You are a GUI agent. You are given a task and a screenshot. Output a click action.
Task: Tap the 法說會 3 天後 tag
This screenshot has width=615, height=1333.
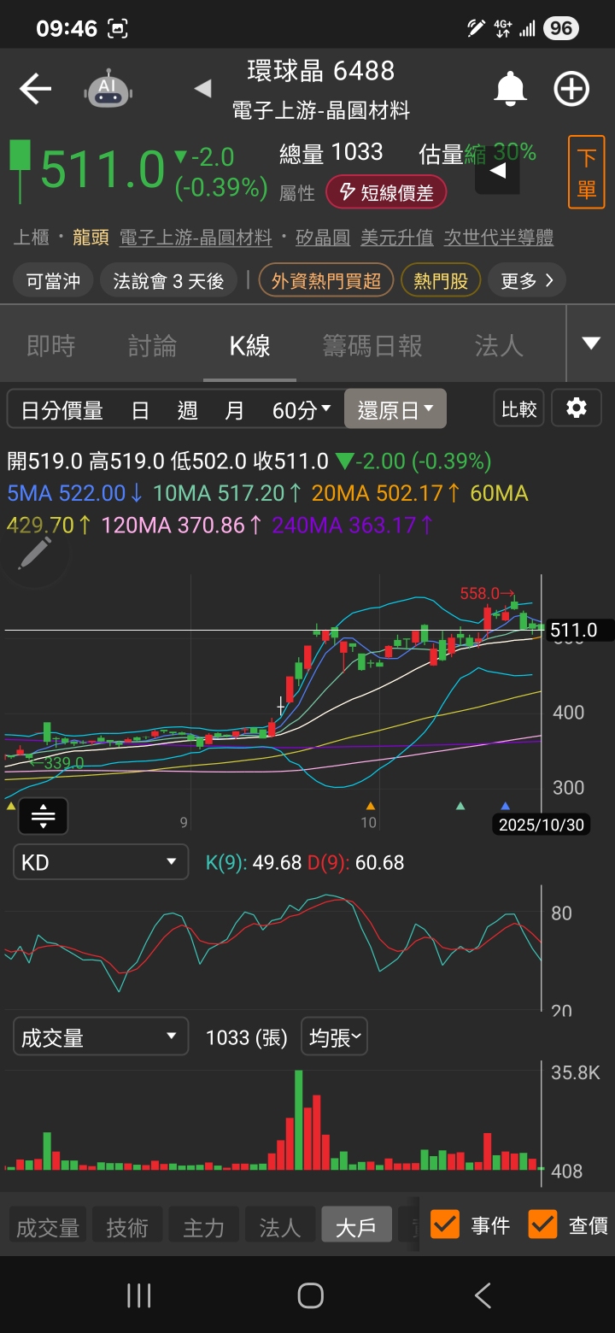[169, 280]
